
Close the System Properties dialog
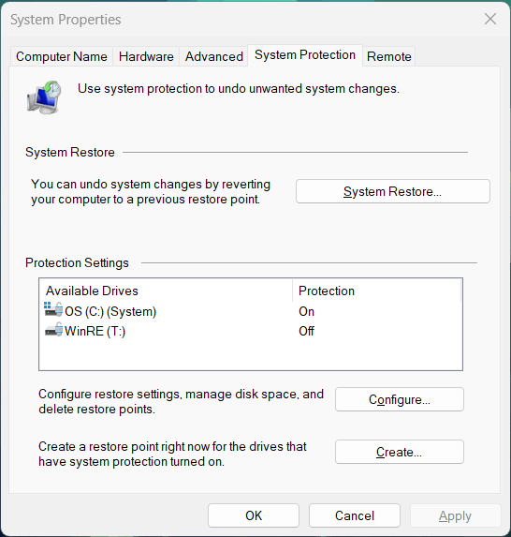click(490, 19)
